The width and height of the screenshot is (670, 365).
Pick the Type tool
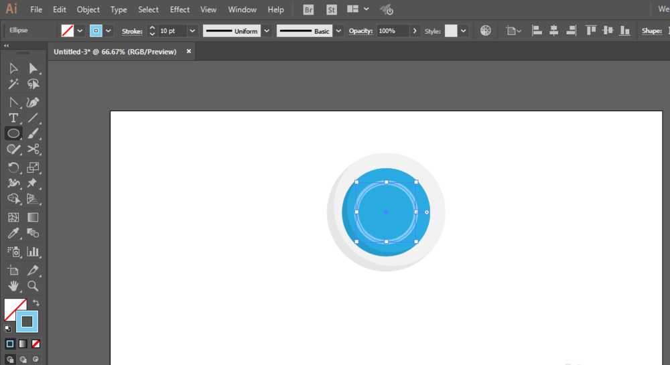(13, 118)
